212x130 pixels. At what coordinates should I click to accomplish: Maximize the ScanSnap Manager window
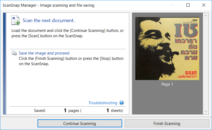pos(188,5)
